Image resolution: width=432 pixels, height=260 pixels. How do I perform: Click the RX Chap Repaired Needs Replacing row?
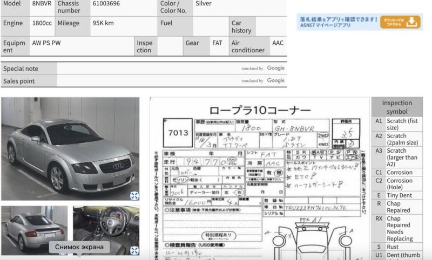tap(397, 229)
